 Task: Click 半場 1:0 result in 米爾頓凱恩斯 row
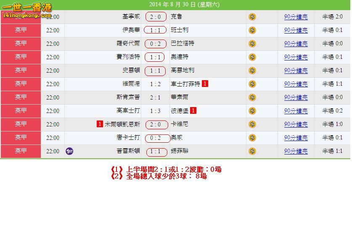(332, 124)
